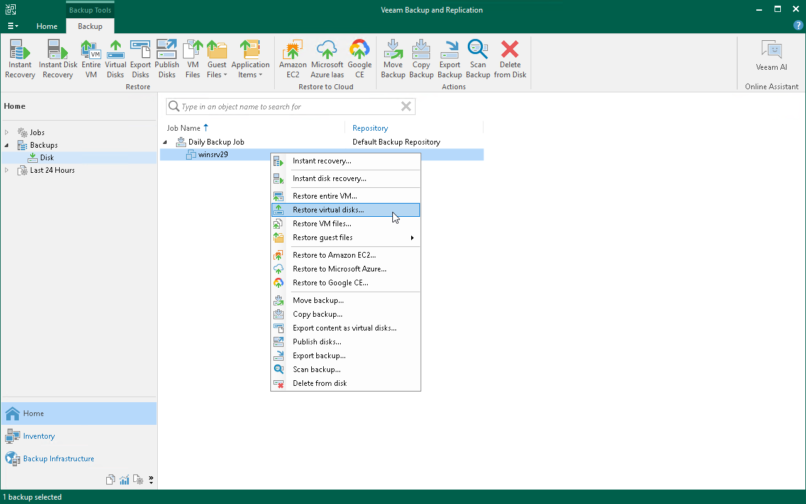This screenshot has width=806, height=504.
Task: Switch to the Backup Infrastructure view
Action: pos(79,459)
